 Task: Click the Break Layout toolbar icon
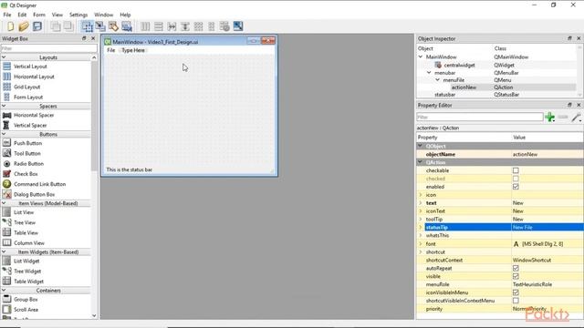224,26
